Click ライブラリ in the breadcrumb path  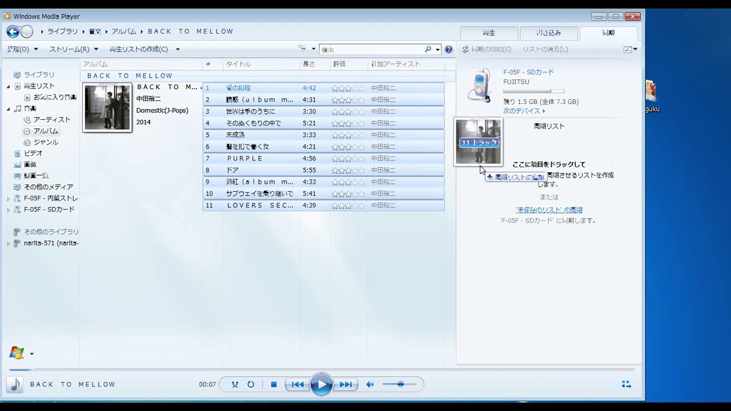[62, 32]
